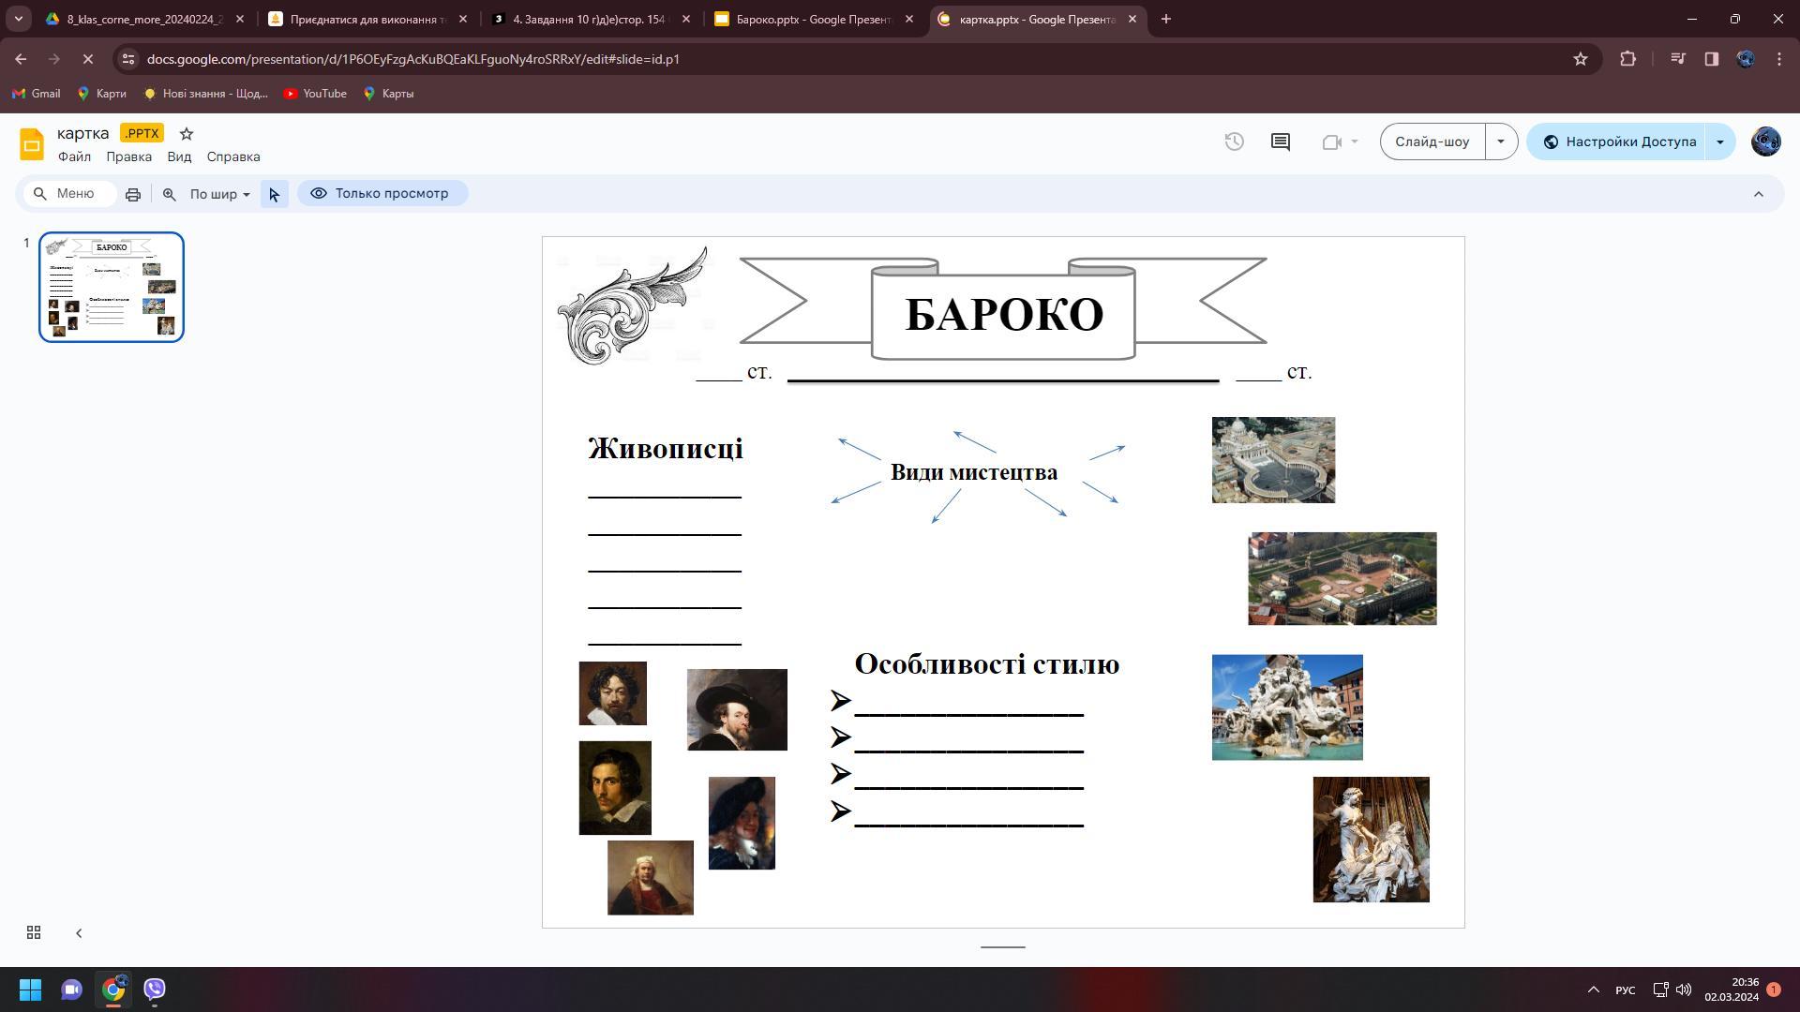1800x1012 pixels.
Task: Switch to Приєднатися для виконання tab
Action: click(367, 19)
